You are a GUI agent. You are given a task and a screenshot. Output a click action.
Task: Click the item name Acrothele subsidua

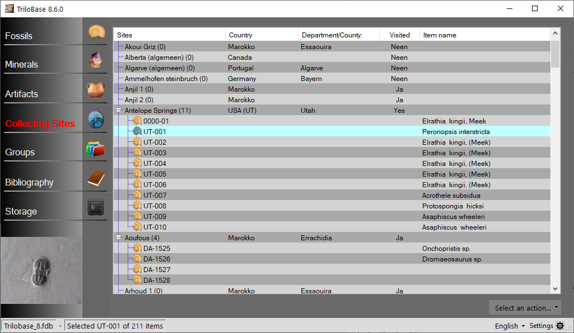[451, 196]
